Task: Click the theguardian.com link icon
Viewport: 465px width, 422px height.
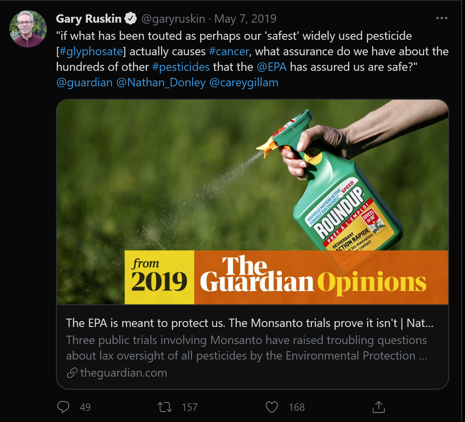Action: pyautogui.click(x=72, y=373)
